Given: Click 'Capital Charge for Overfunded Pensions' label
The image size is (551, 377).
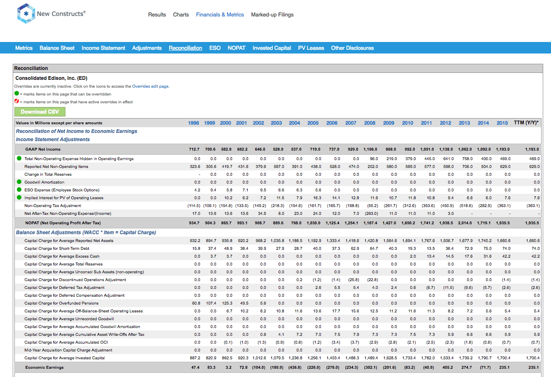Looking at the screenshot, I should point(61,303).
